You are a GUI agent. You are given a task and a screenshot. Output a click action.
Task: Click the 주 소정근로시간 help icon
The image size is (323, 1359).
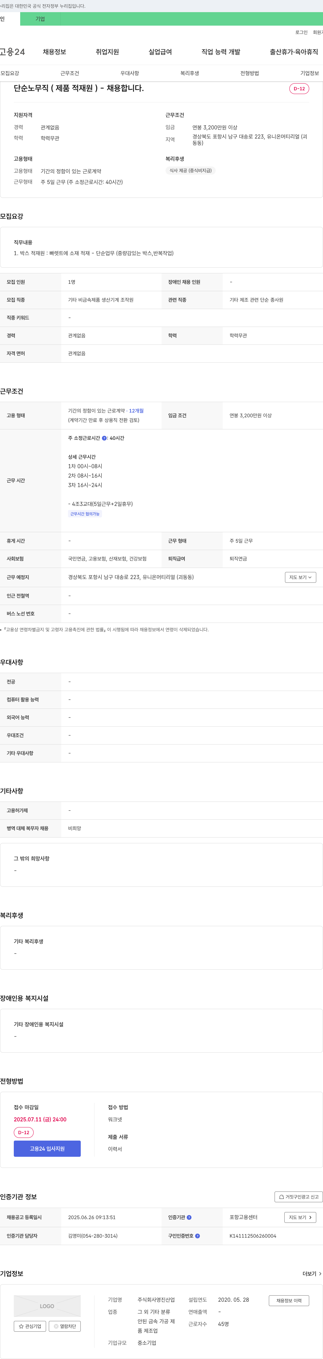point(104,438)
